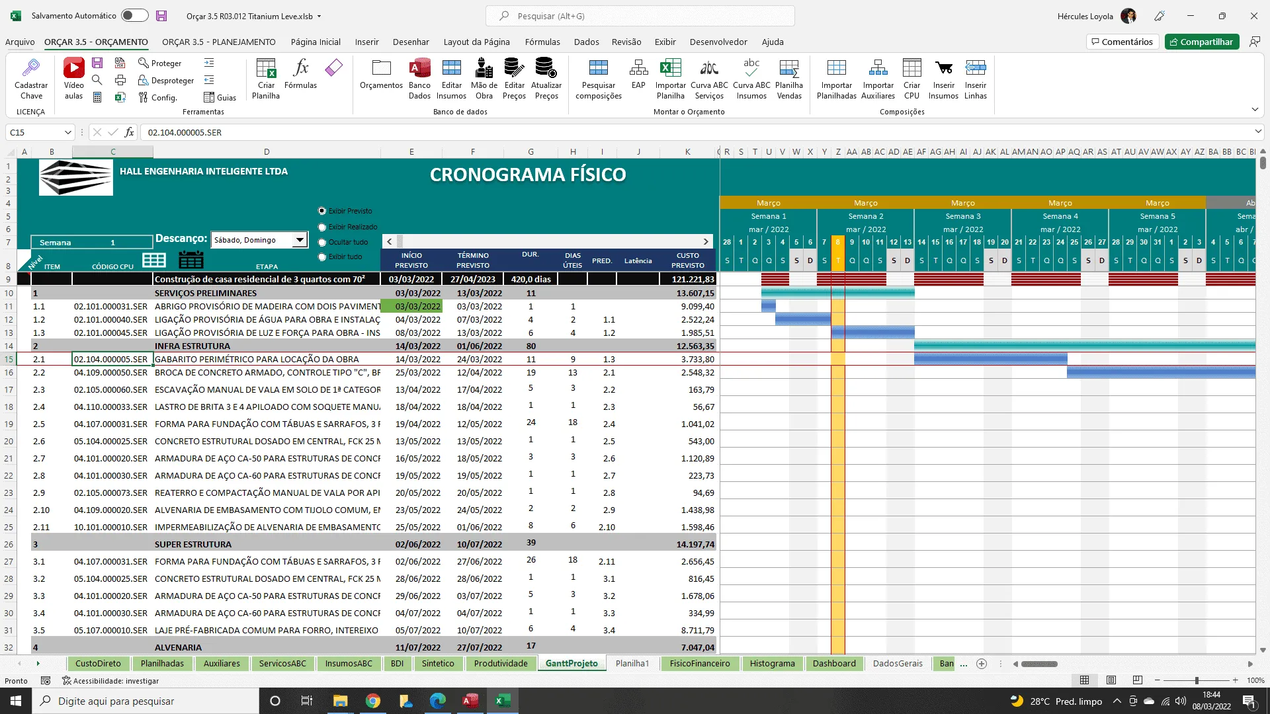
Task: Expand the formula bar chevron
Action: (x=1257, y=132)
